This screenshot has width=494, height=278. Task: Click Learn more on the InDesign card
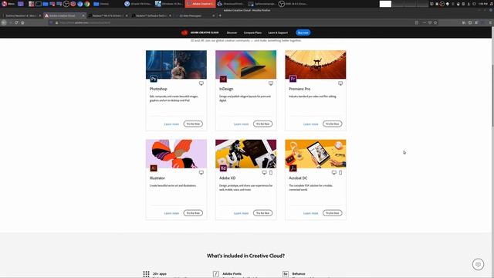(241, 124)
